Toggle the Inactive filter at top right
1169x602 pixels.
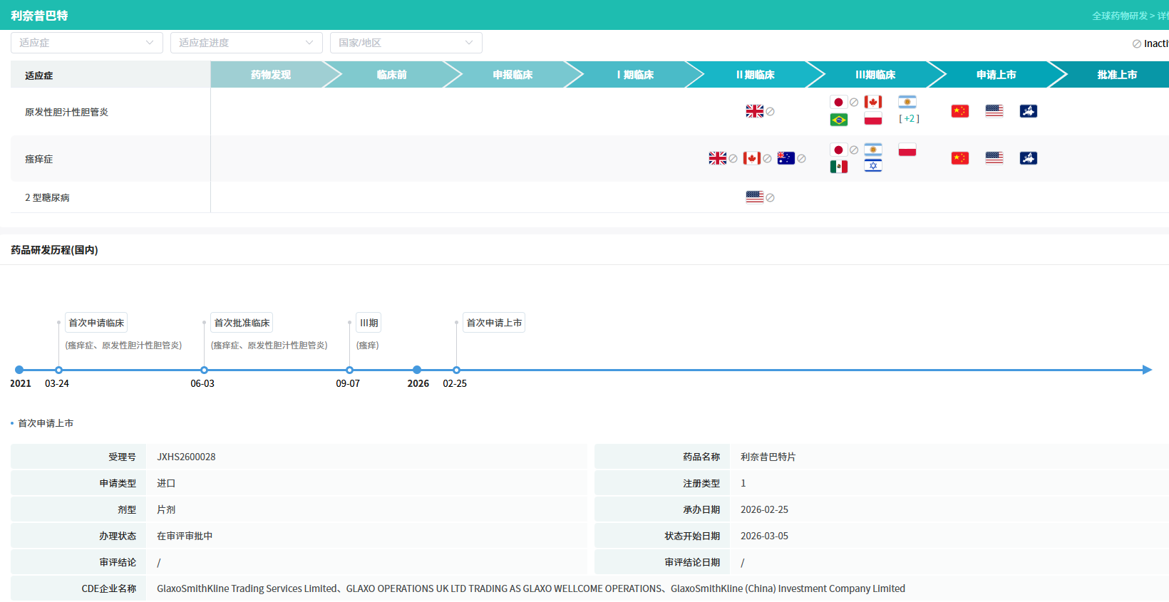(x=1150, y=43)
